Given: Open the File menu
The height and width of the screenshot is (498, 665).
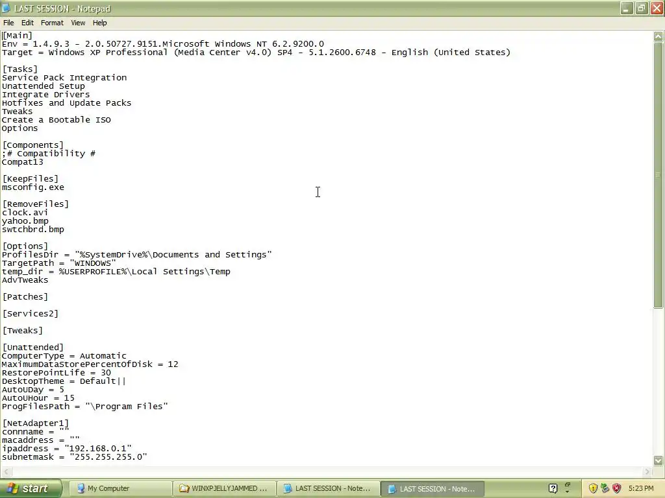Looking at the screenshot, I should [8, 23].
